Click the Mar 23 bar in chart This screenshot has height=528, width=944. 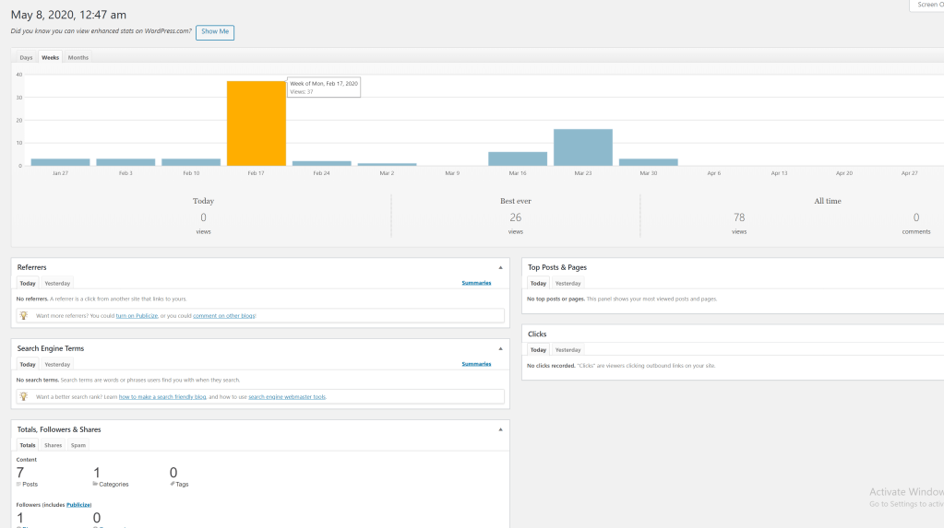(x=582, y=147)
